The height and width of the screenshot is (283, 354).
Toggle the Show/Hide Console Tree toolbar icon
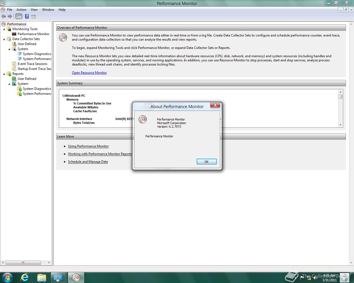point(19,17)
